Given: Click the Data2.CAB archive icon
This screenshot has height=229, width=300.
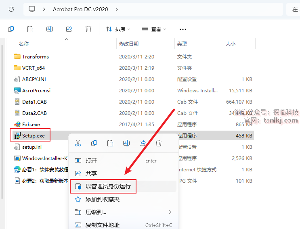Looking at the screenshot, I should tap(17, 113).
